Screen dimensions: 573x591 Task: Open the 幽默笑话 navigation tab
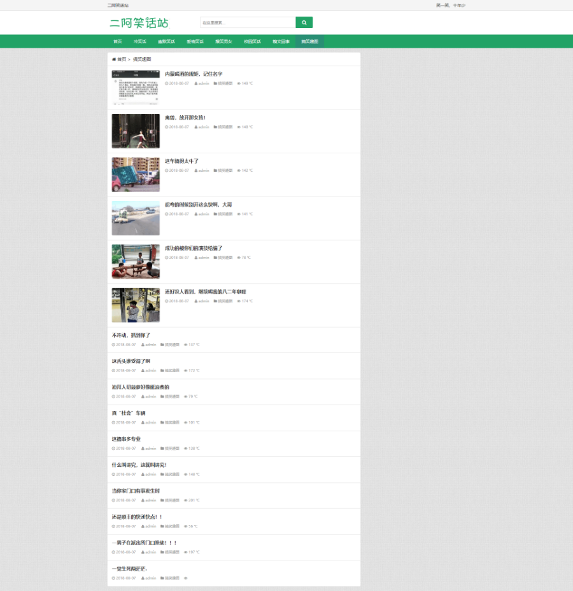[x=166, y=41]
